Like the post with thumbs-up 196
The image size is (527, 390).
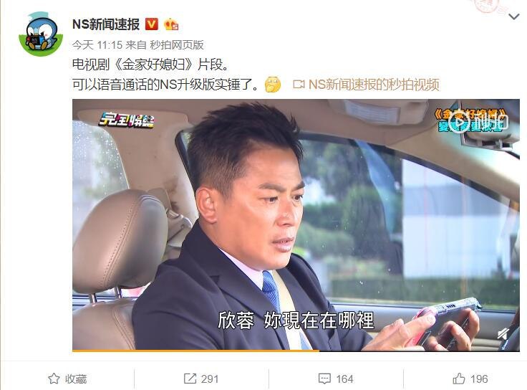pos(470,379)
